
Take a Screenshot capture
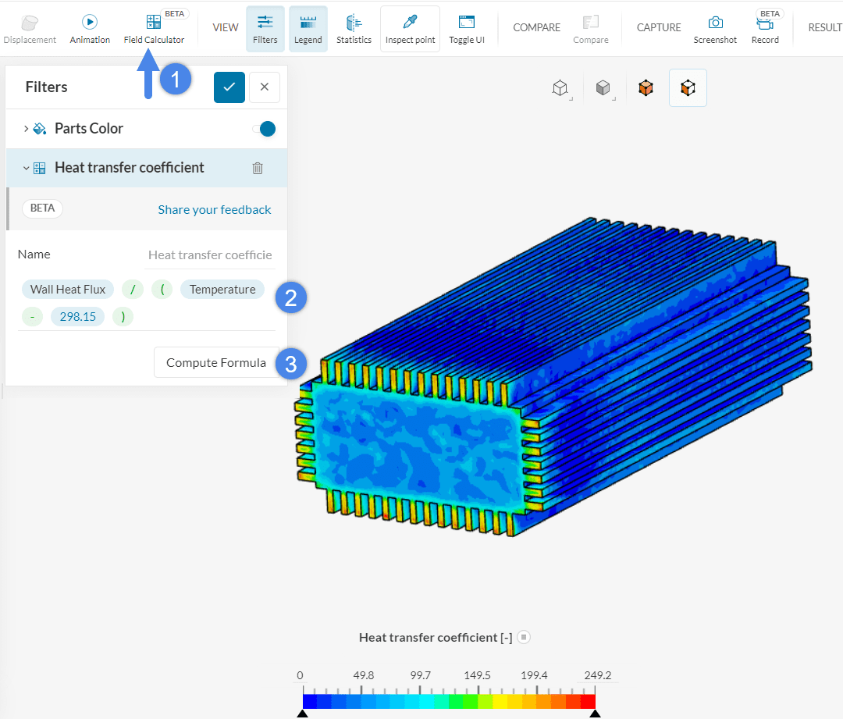click(x=715, y=29)
